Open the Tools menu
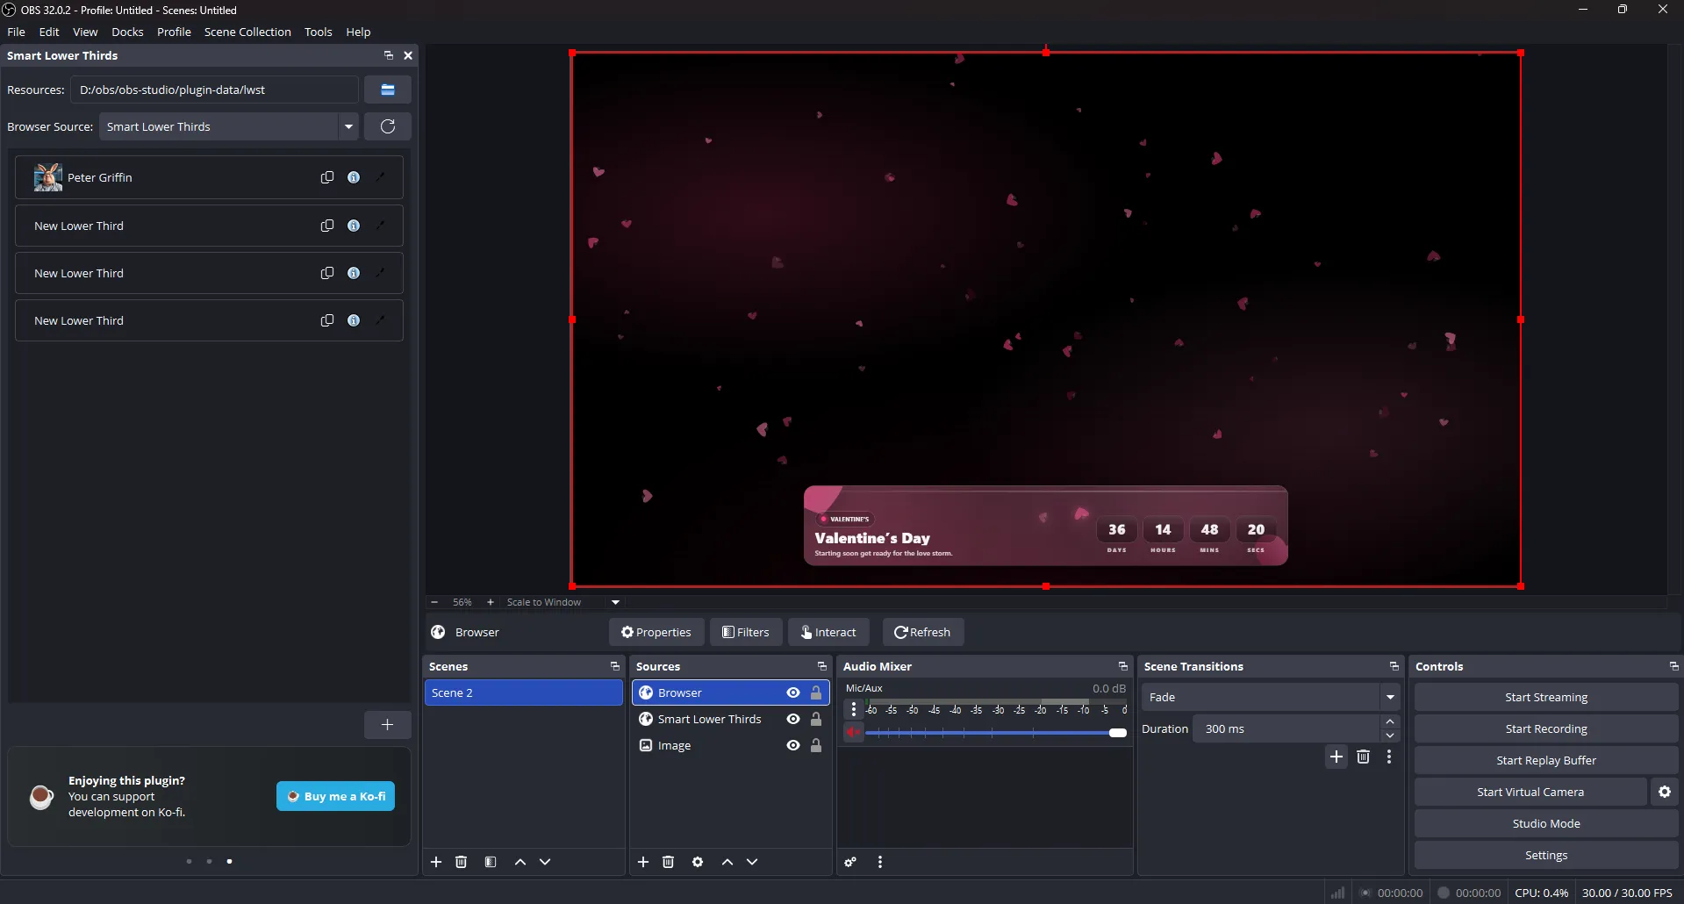Screen dimensions: 1684x904 318,32
